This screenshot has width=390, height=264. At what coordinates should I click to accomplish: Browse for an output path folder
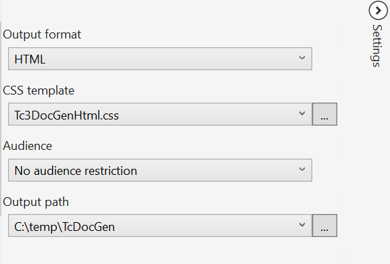pos(324,226)
